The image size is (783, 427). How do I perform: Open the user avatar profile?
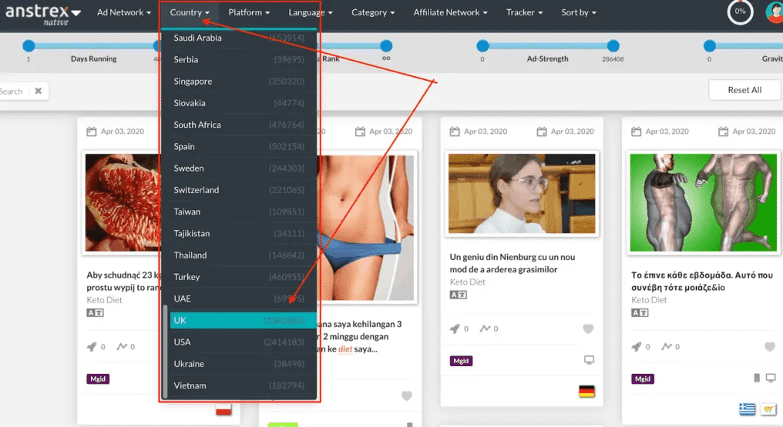(775, 12)
